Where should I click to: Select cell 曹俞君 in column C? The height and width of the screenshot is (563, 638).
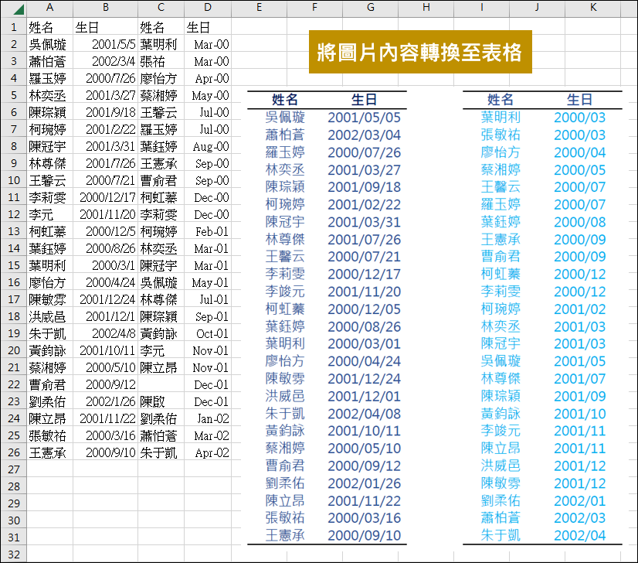[161, 180]
